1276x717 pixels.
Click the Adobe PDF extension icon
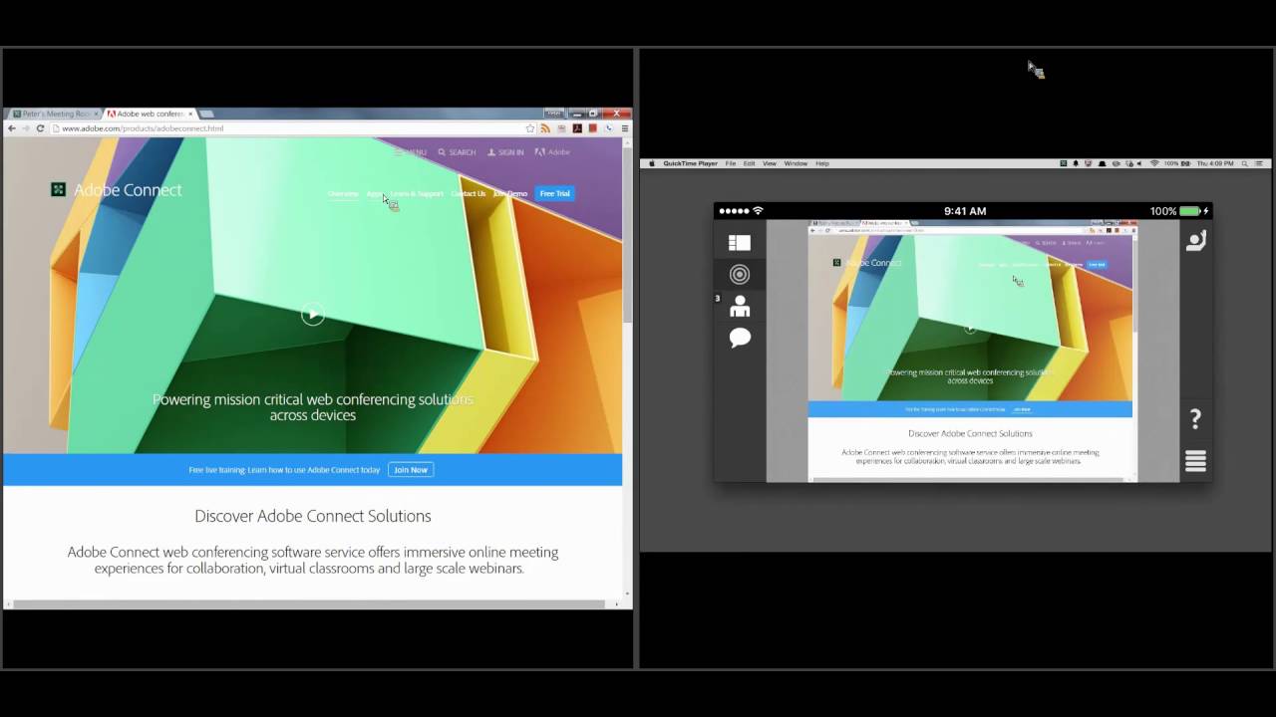click(x=577, y=128)
